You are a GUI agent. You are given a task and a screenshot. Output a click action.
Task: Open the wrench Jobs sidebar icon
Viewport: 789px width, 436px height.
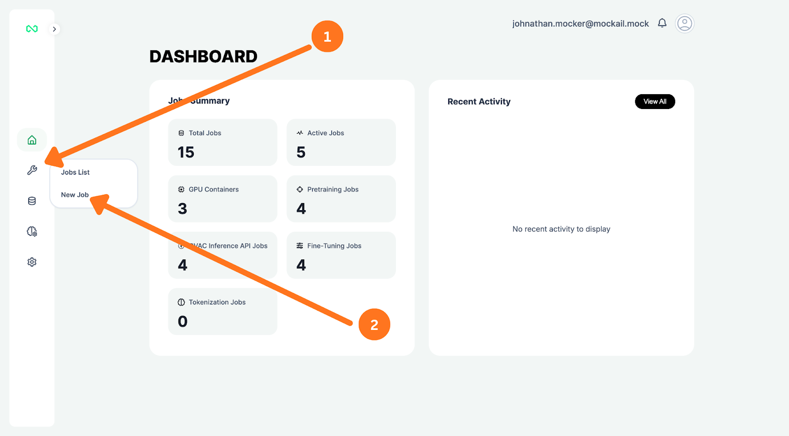click(32, 170)
